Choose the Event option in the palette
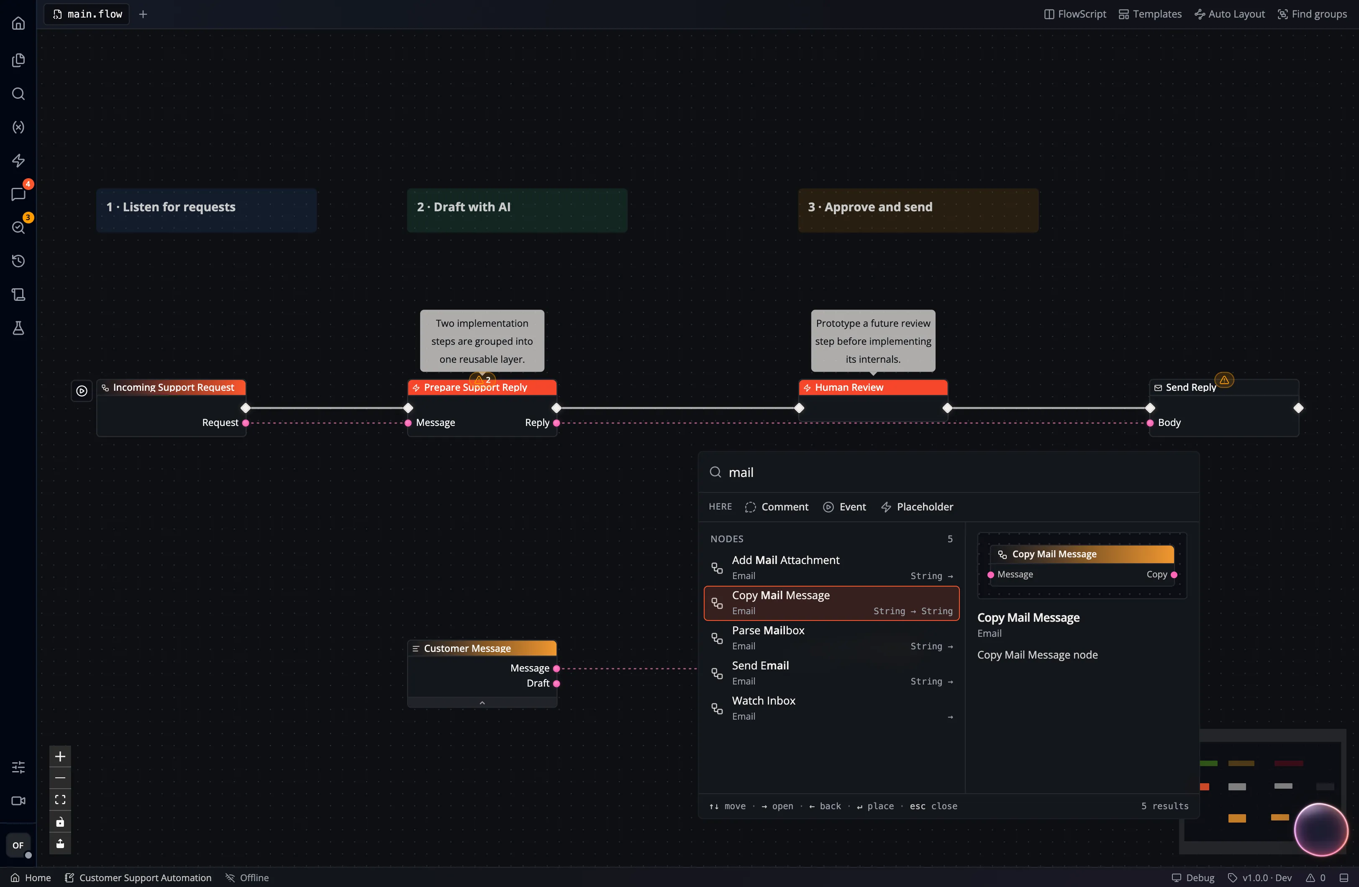Viewport: 1359px width, 887px height. [x=844, y=507]
